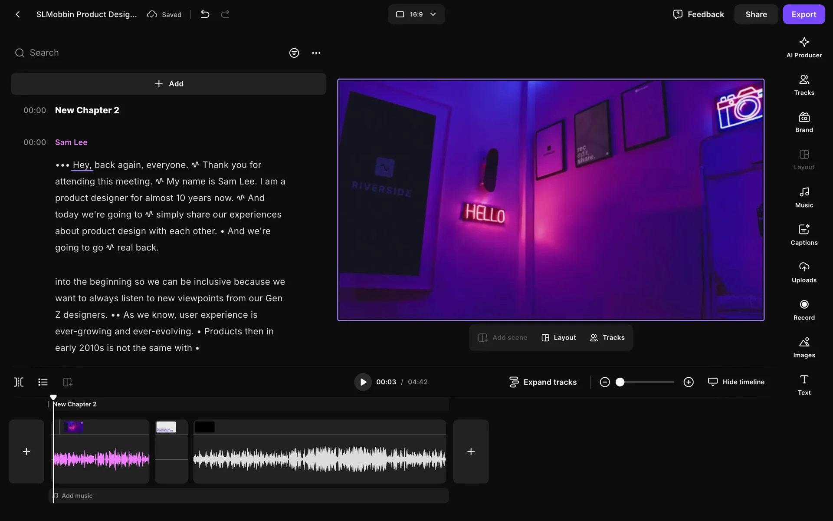Open the Brand panel
Image resolution: width=833 pixels, height=521 pixels.
(804, 122)
